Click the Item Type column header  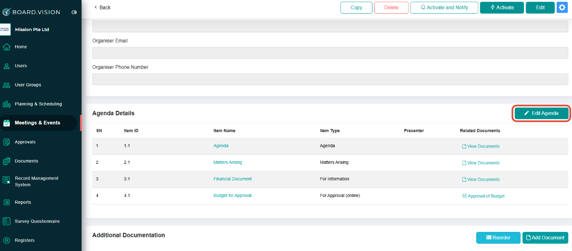point(330,131)
